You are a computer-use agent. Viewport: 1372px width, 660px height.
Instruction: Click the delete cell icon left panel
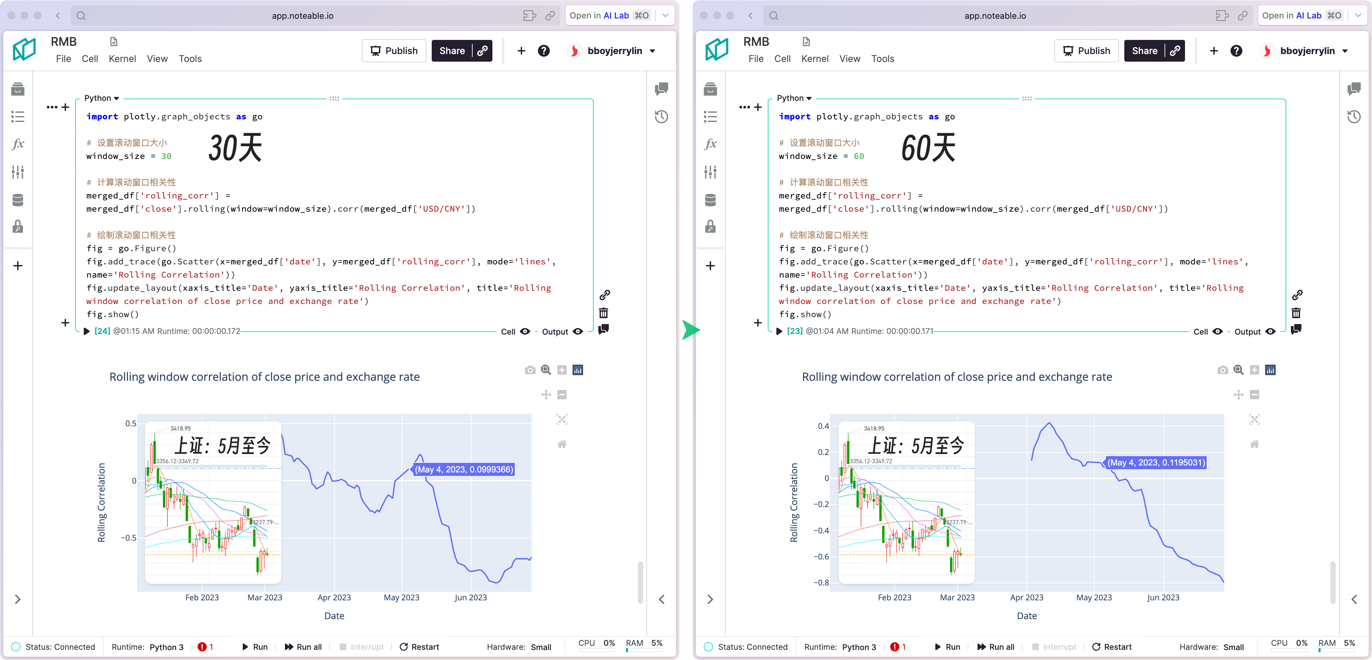pyautogui.click(x=604, y=313)
